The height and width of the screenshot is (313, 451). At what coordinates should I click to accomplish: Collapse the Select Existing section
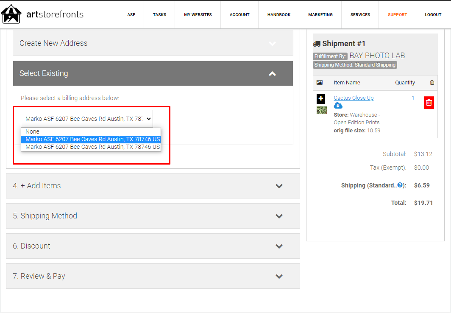153,73
